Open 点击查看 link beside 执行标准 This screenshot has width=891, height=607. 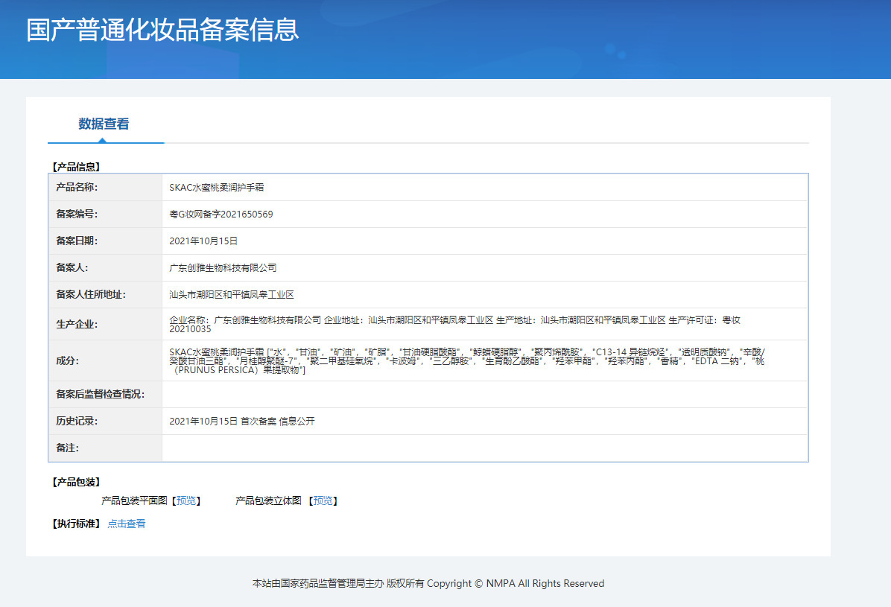coord(127,524)
